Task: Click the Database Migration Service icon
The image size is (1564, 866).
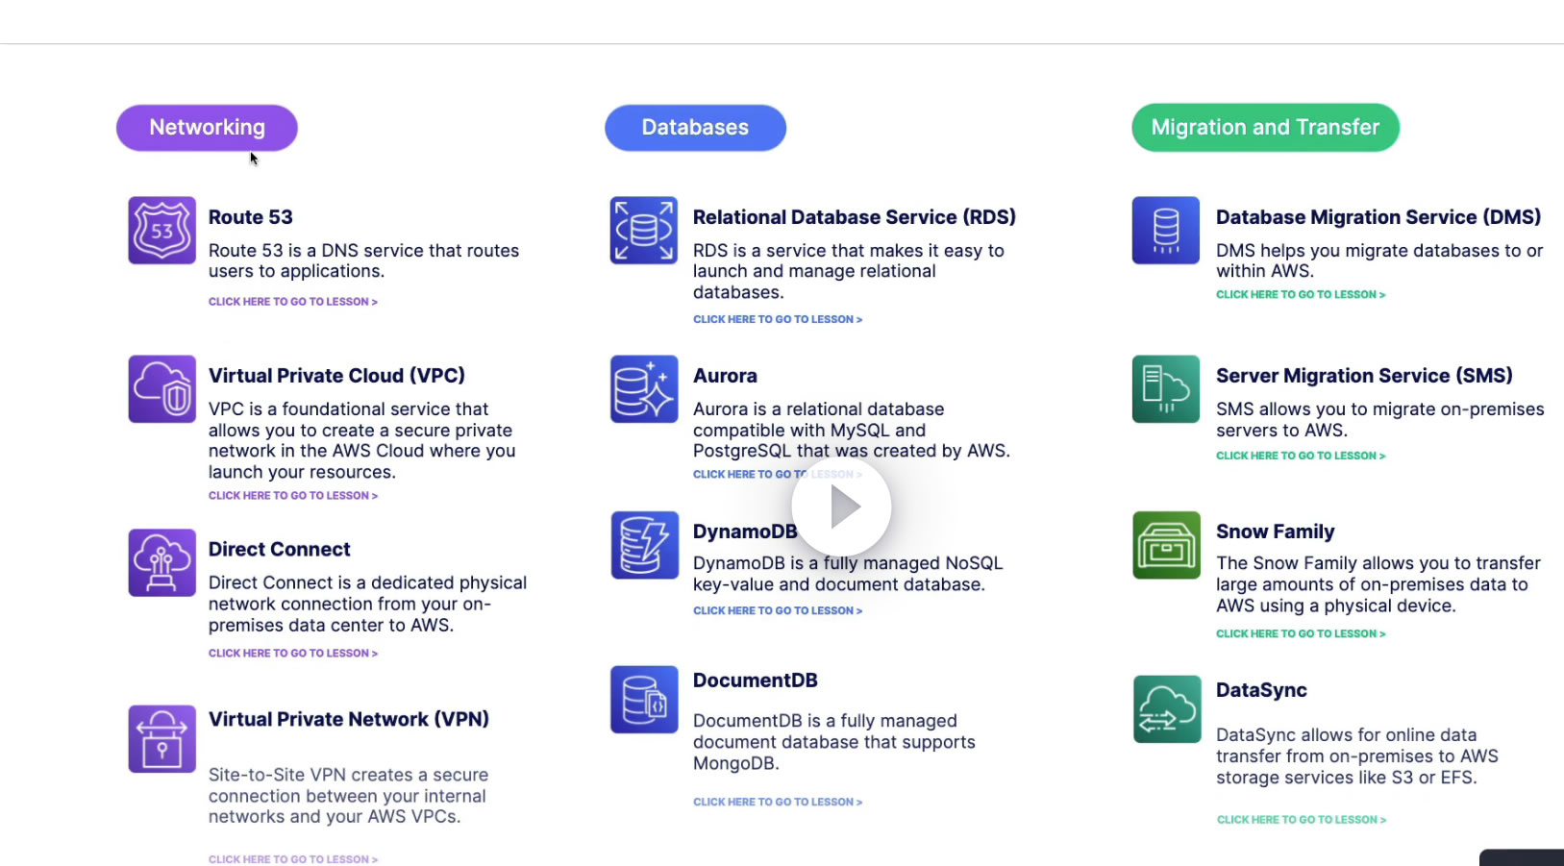Action: point(1165,231)
